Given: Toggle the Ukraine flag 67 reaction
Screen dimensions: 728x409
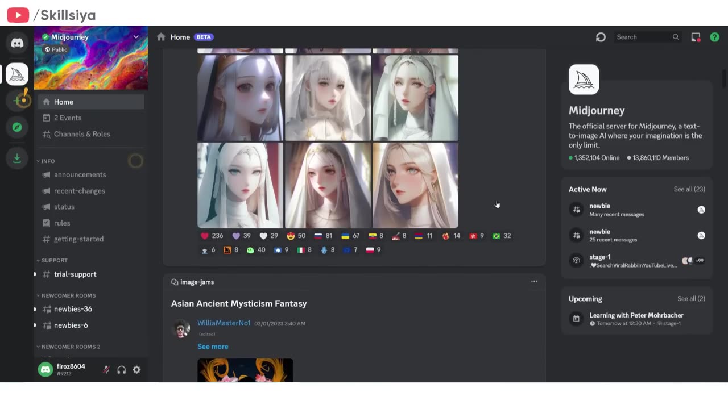Looking at the screenshot, I should 350,236.
